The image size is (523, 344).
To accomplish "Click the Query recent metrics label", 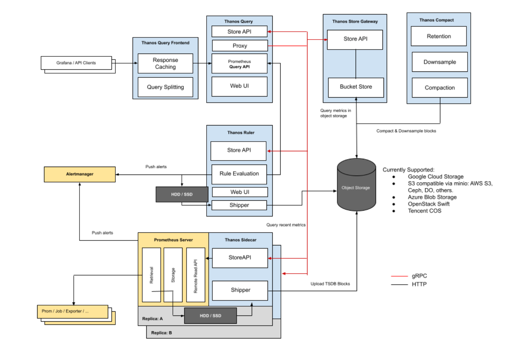I will pos(286,225).
